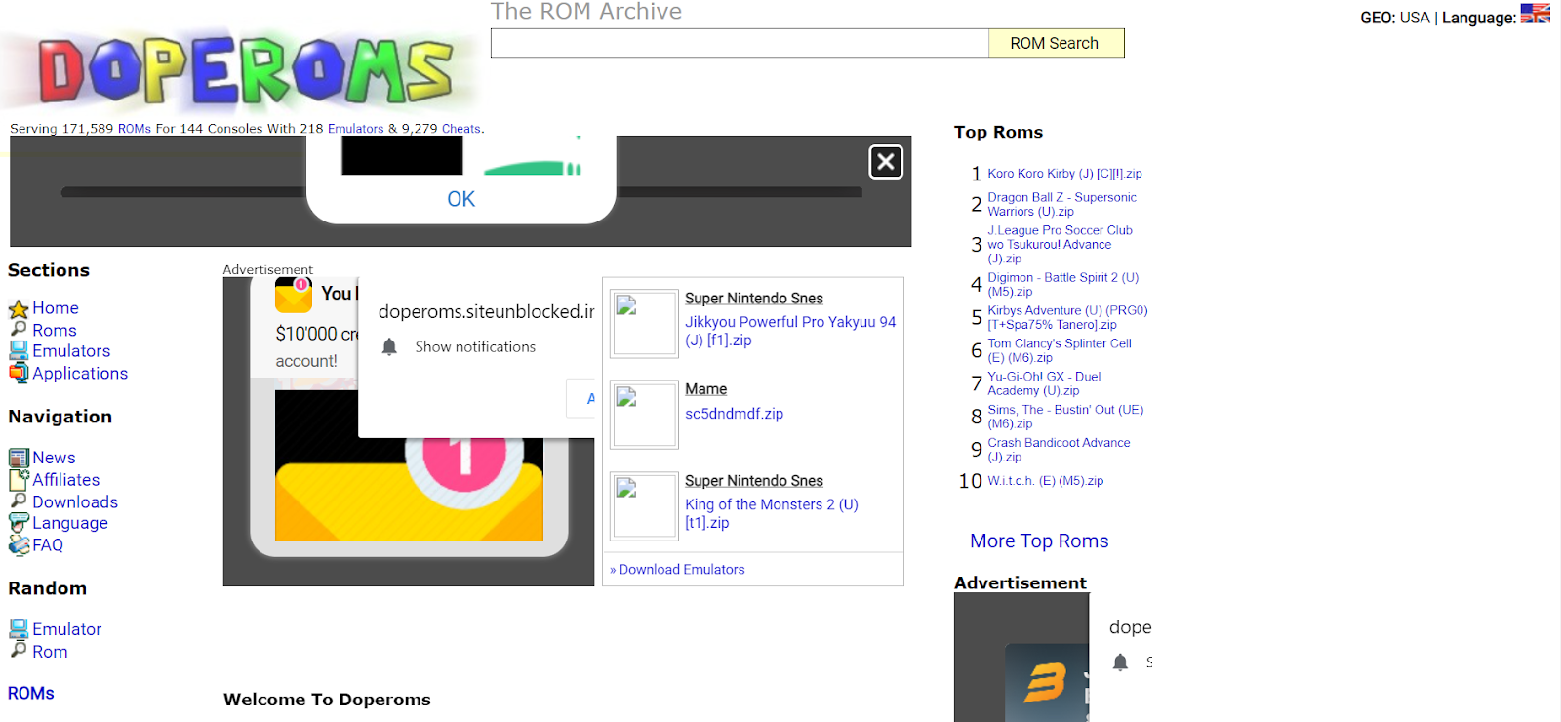The width and height of the screenshot is (1561, 722).
Task: Click the sc5dndmdf.zip thumbnail image
Action: [x=644, y=414]
